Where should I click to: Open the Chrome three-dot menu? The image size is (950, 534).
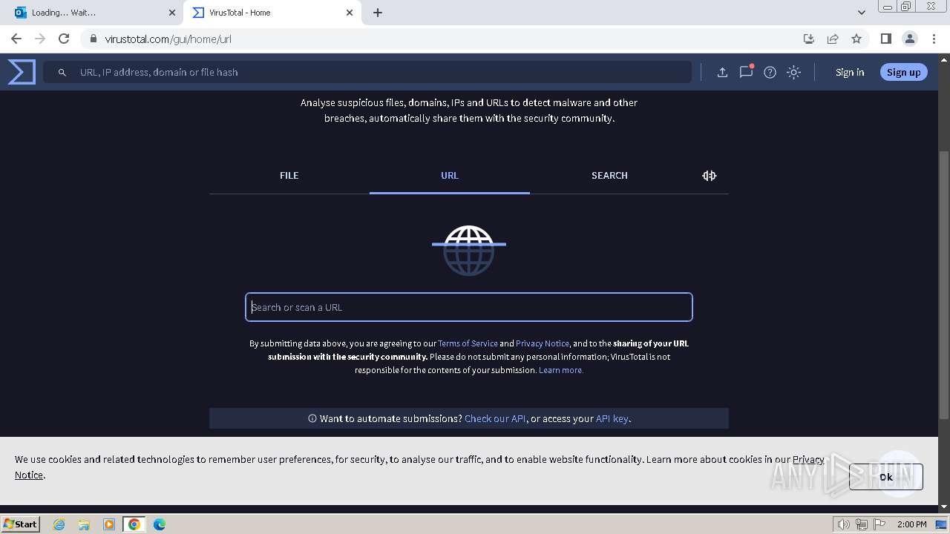(x=934, y=39)
